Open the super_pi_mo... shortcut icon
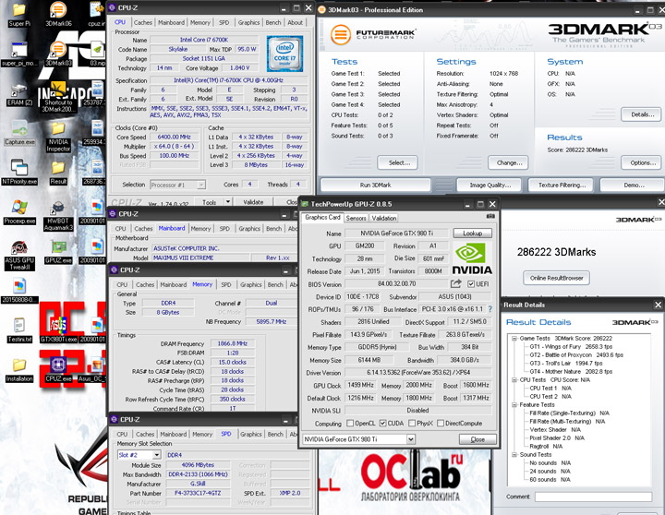Image resolution: width=665 pixels, height=515 pixels. pyautogui.click(x=19, y=54)
